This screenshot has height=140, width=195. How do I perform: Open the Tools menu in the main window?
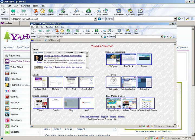tap(35, 6)
